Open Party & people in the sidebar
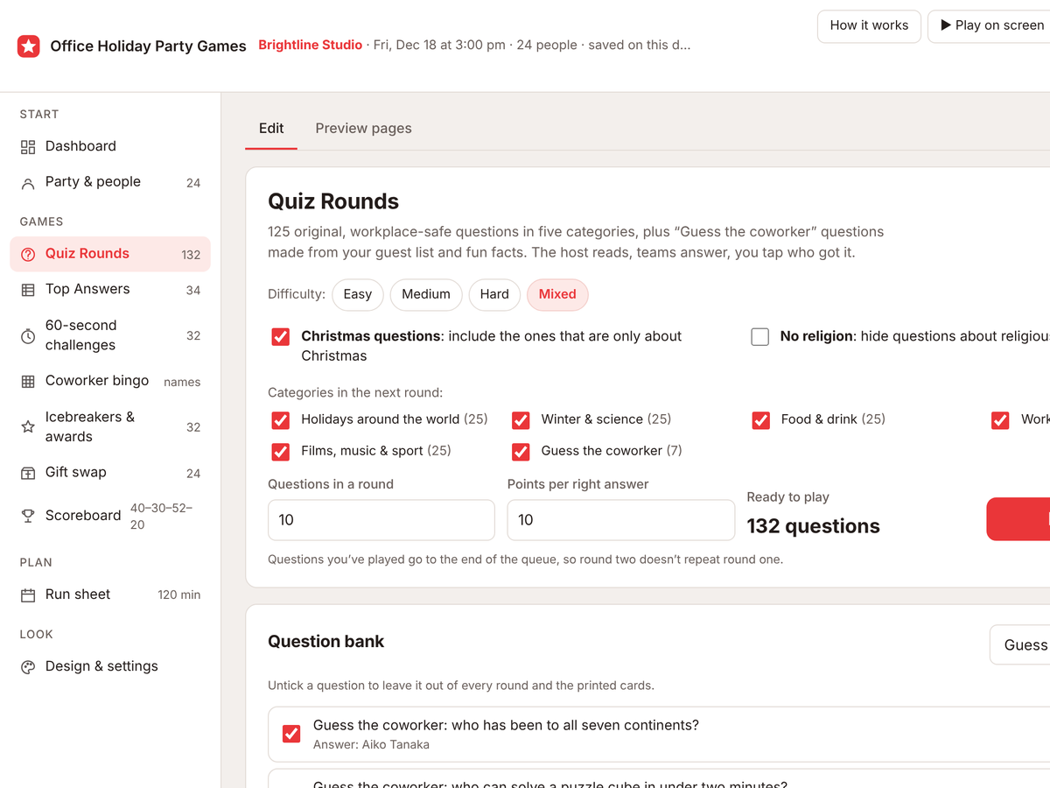 (x=110, y=182)
